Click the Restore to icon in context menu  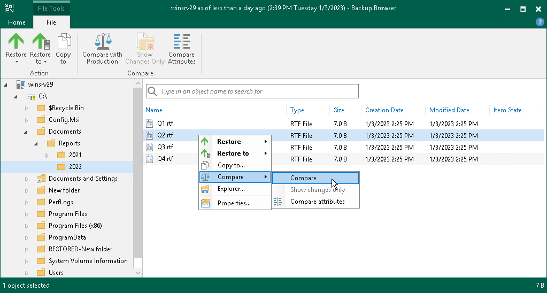[x=205, y=153]
